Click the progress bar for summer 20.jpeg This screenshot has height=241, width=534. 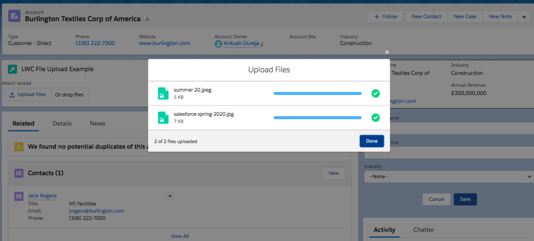coord(318,93)
